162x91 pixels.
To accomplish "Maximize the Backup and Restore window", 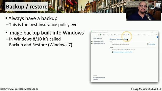I will (x=152, y=32).
